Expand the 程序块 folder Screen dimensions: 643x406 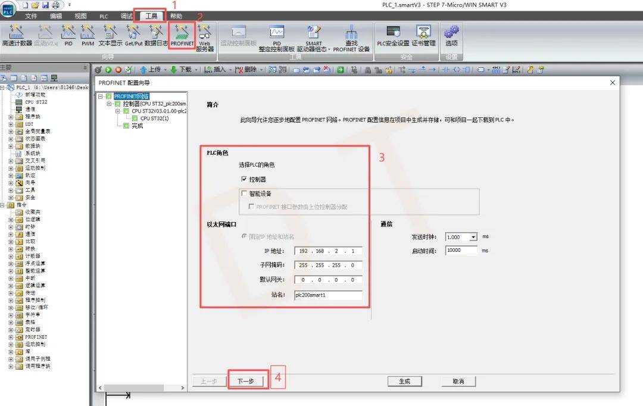11,117
